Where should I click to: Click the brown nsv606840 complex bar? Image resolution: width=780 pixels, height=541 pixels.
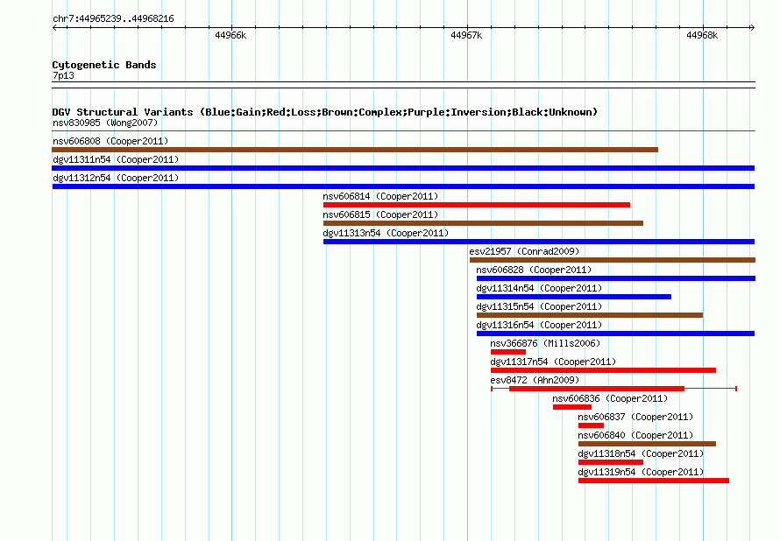[647, 444]
